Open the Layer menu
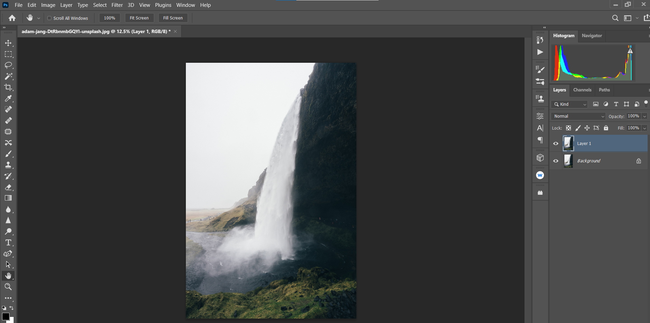This screenshot has width=650, height=323. [66, 5]
